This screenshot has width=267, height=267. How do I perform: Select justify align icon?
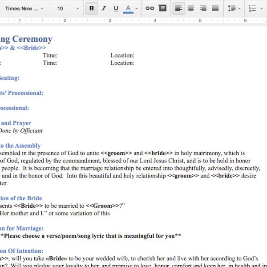pyautogui.click(x=215, y=8)
